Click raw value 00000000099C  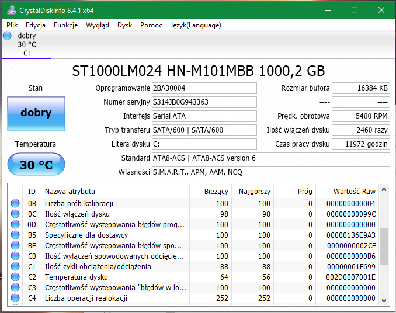coord(351,214)
